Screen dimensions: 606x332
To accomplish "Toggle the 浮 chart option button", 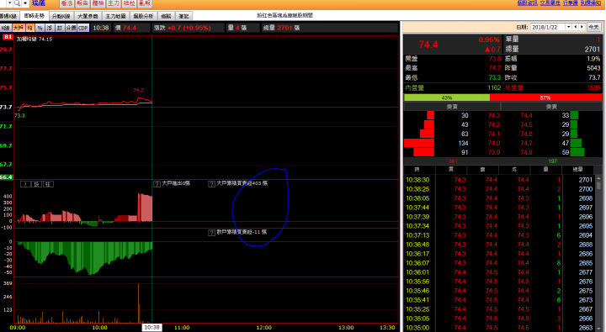I will 50,28.
